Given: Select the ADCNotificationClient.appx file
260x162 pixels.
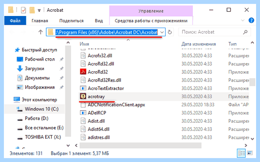Looking at the screenshot, I should pyautogui.click(x=117, y=105).
